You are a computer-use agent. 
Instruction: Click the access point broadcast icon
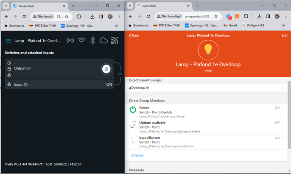(x=70, y=41)
